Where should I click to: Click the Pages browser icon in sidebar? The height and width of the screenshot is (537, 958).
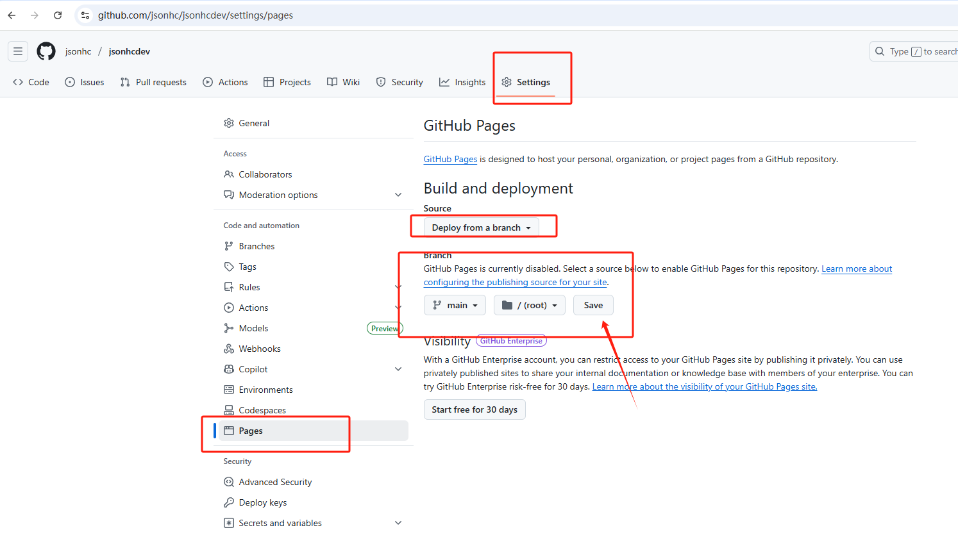click(x=229, y=431)
